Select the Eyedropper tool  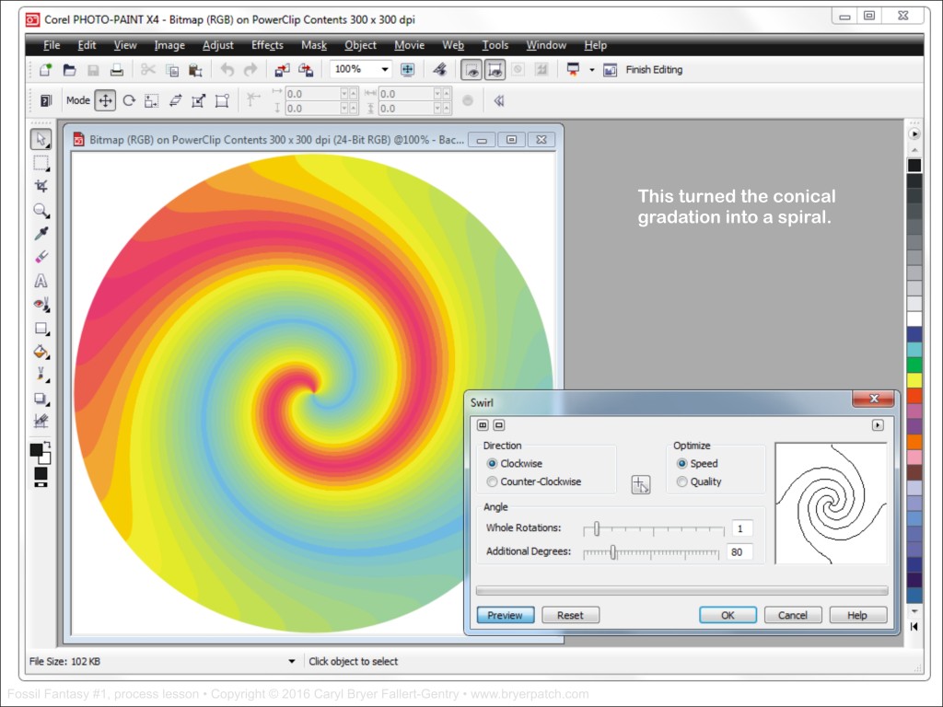tap(41, 234)
